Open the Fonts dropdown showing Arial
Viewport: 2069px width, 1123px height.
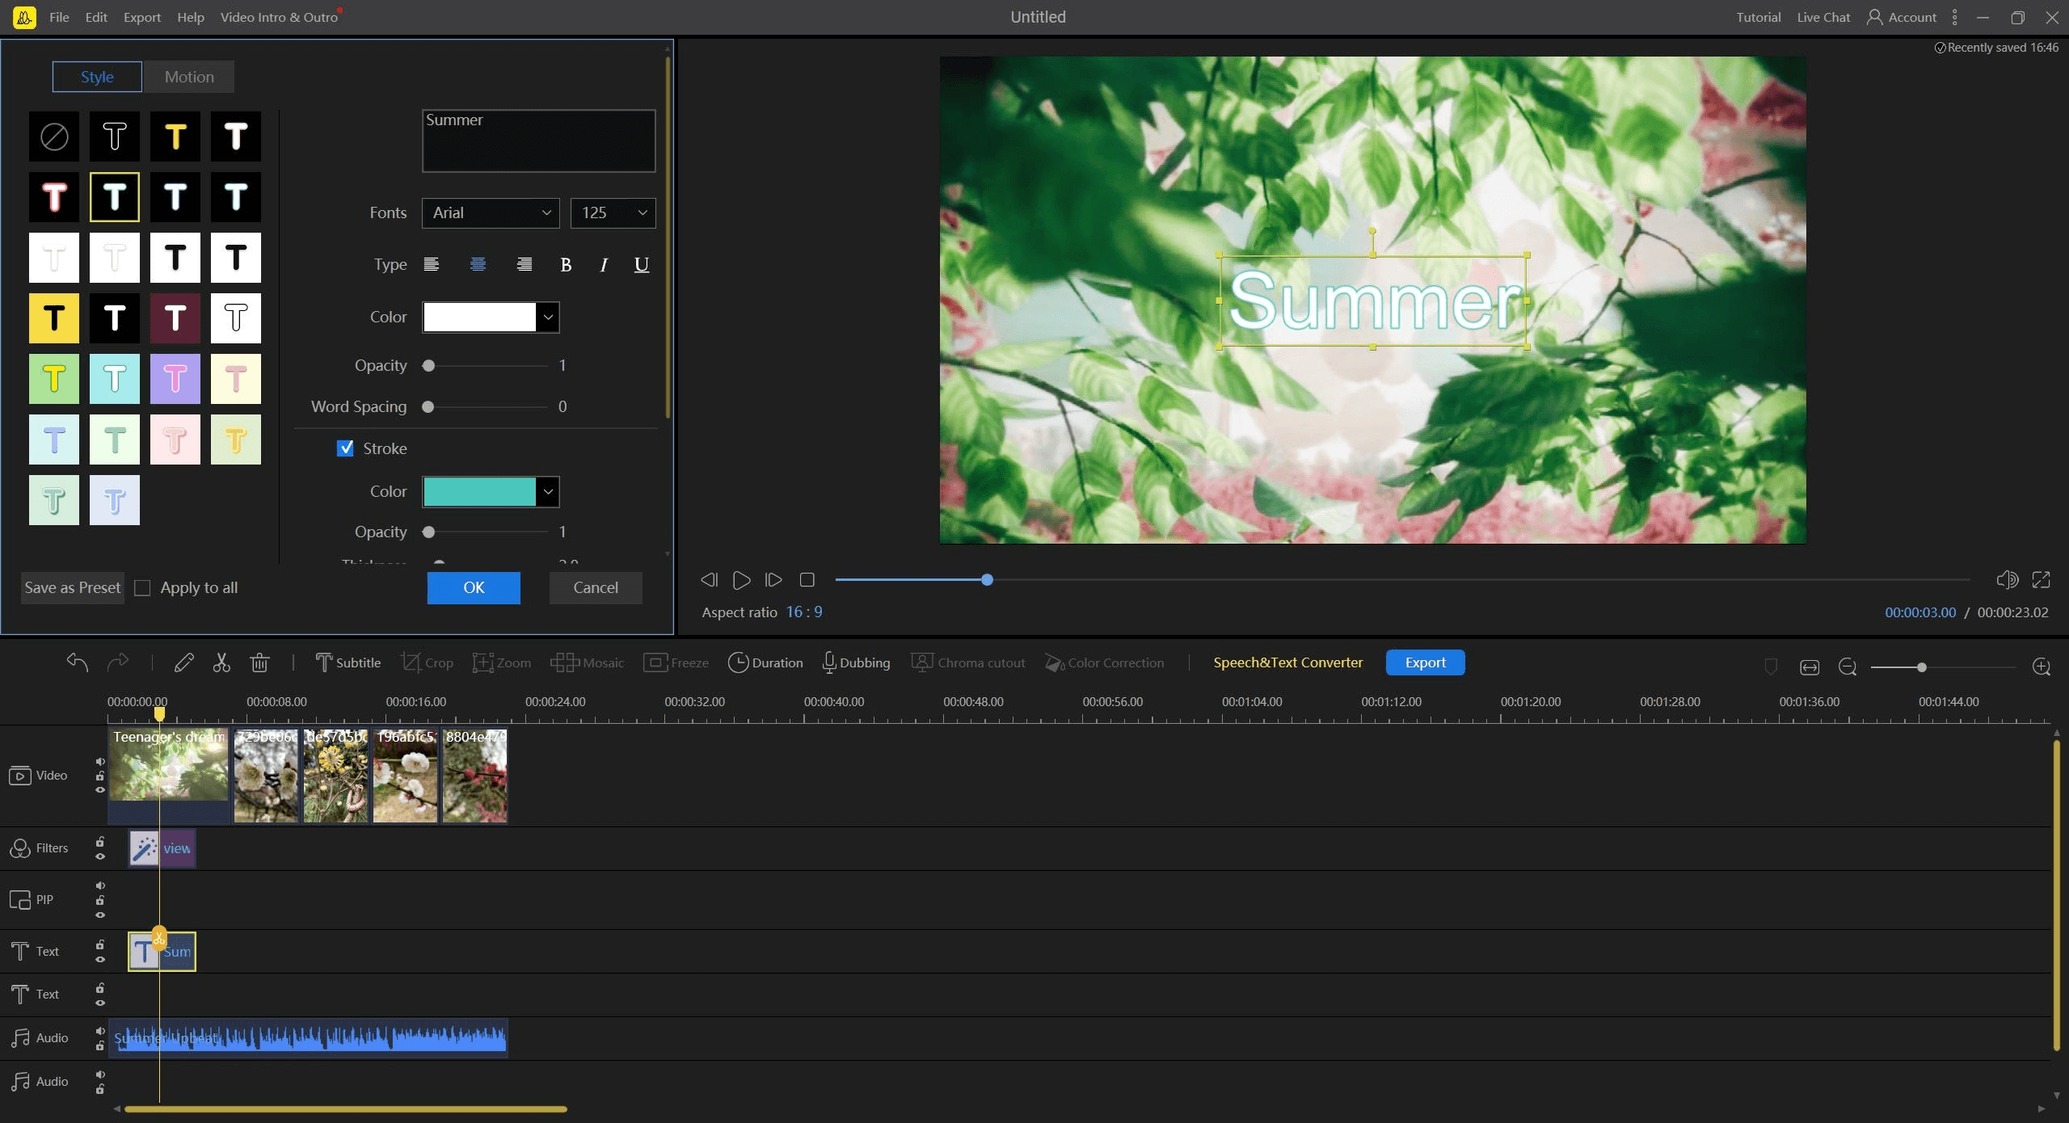[491, 212]
